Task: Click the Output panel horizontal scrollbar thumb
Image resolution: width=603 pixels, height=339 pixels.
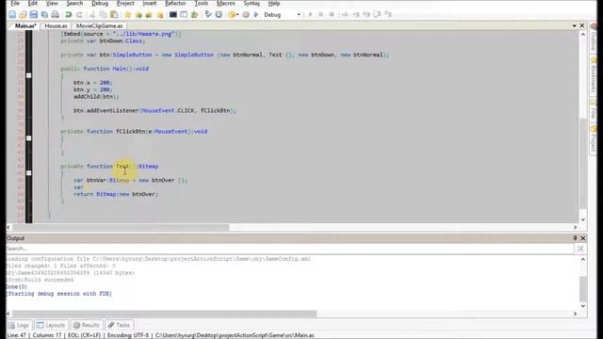Action: point(164,314)
